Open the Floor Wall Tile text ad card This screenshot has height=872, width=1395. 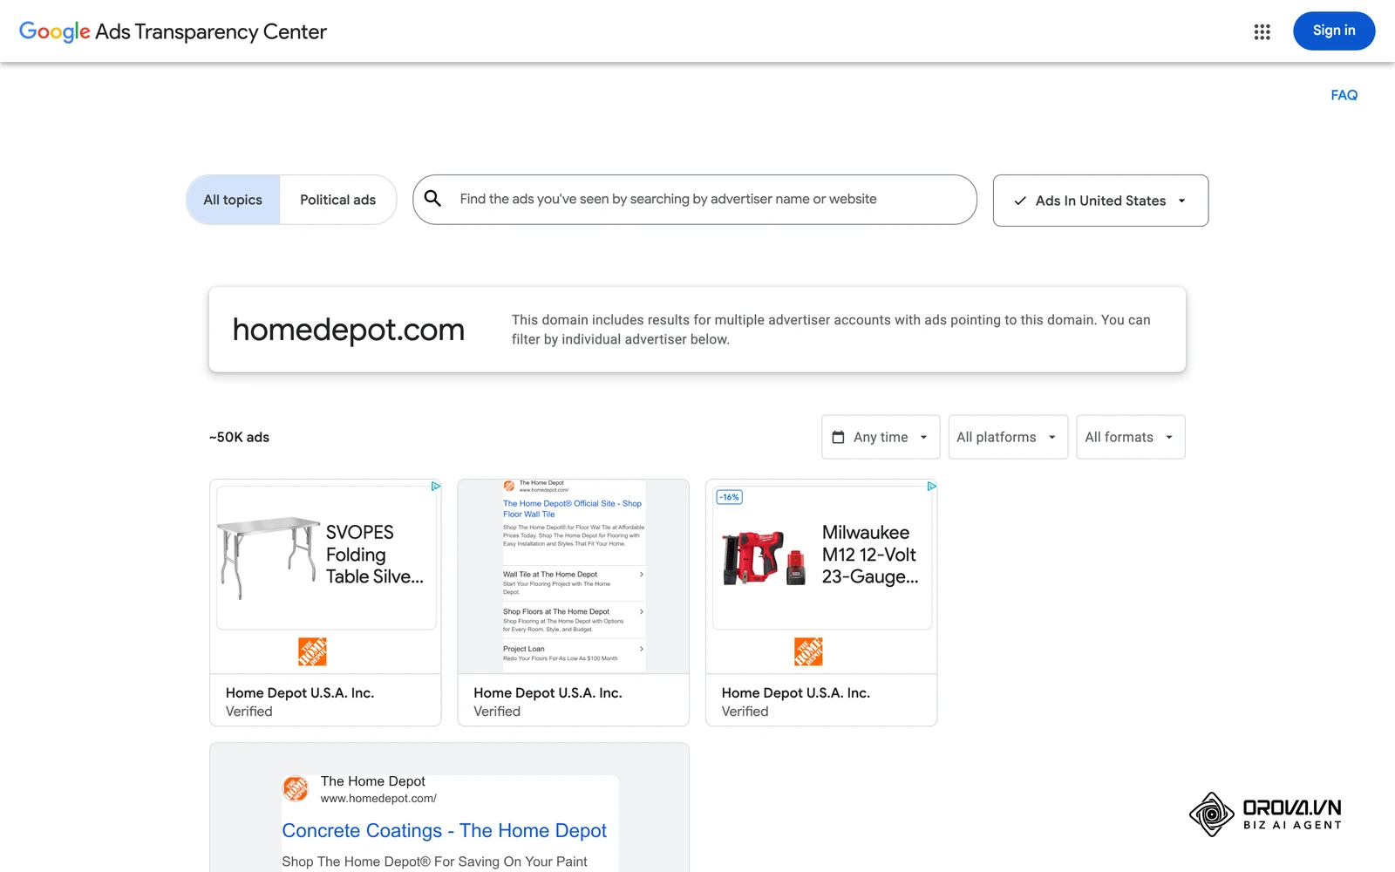pos(573,602)
